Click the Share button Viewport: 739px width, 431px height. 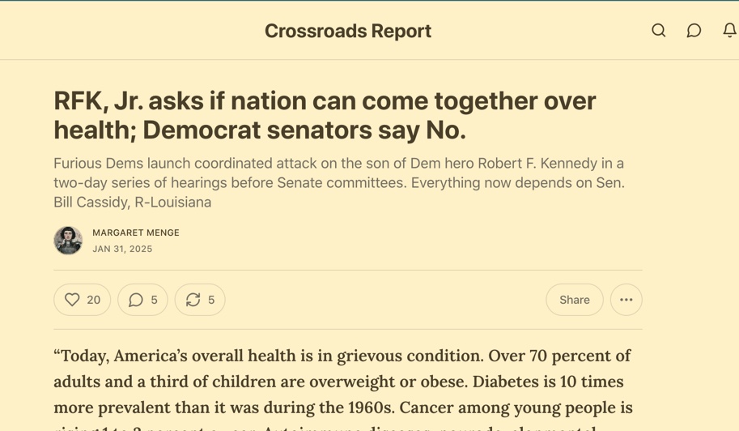tap(574, 300)
